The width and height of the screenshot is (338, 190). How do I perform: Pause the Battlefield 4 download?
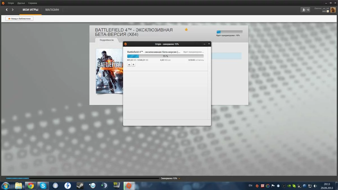(x=129, y=64)
